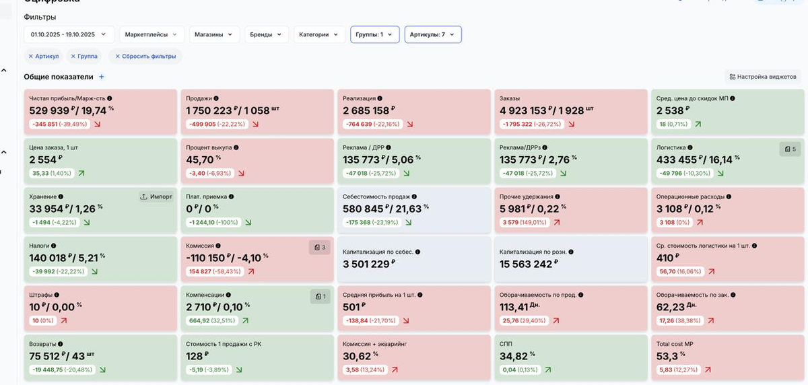The image size is (808, 385).
Task: Open the badge with 1 in the Компенсации card
Action: tap(320, 296)
